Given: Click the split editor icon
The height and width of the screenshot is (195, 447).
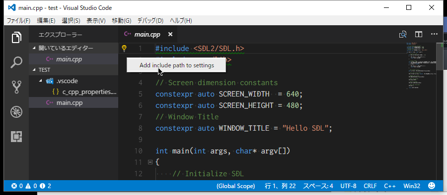Looking at the screenshot, I should click(419, 34).
